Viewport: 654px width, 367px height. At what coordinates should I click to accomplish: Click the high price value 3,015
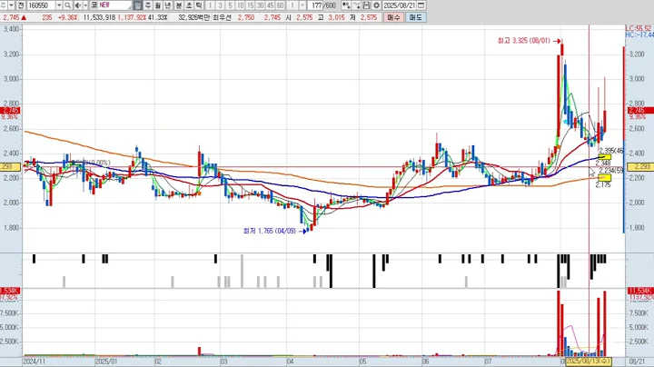337,17
